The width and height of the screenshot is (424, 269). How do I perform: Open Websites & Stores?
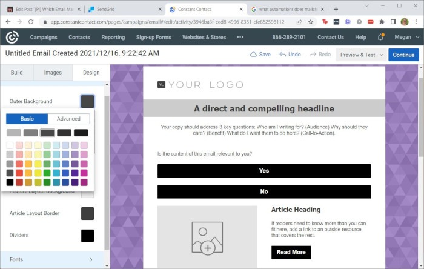coord(204,37)
